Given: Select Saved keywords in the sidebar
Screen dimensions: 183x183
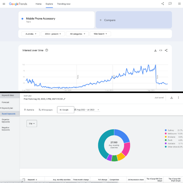Looking at the screenshot, I should point(10,114).
